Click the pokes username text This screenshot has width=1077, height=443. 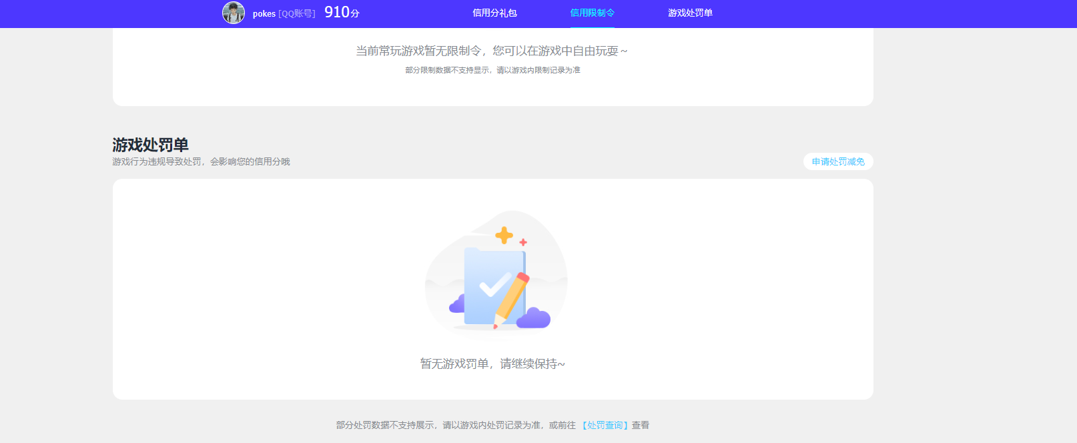coord(264,13)
